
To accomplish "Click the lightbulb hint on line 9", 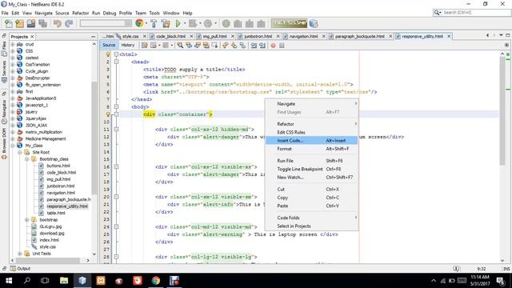I will (x=108, y=114).
